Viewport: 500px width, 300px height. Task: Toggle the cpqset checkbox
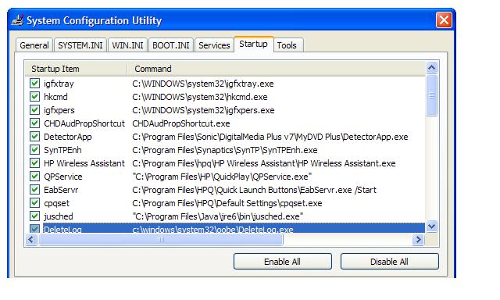34,203
